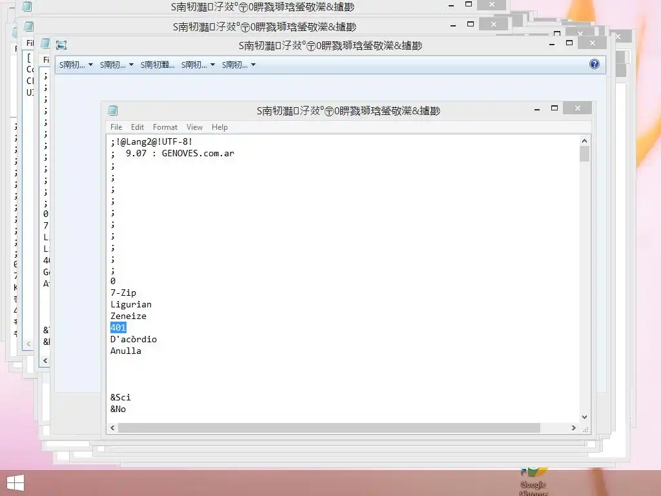Minimize the front Notepad window
Image resolution: width=661 pixels, height=496 pixels.
[x=537, y=108]
